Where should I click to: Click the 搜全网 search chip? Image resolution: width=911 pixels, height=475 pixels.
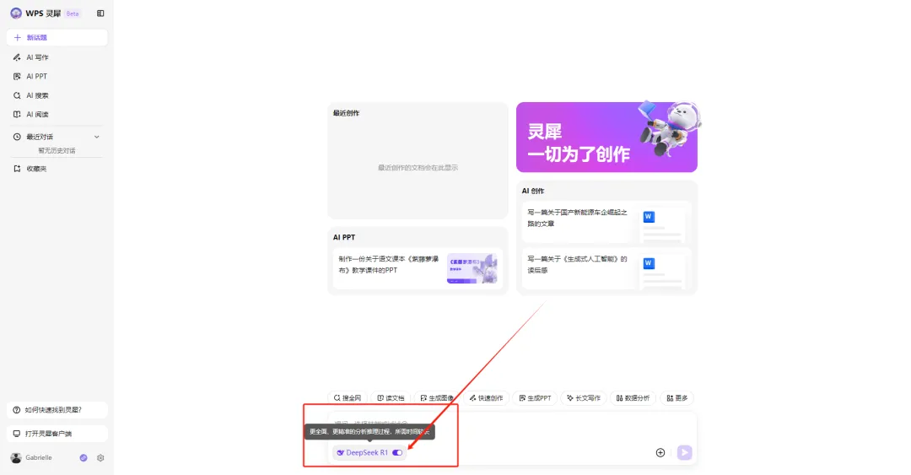pyautogui.click(x=348, y=398)
